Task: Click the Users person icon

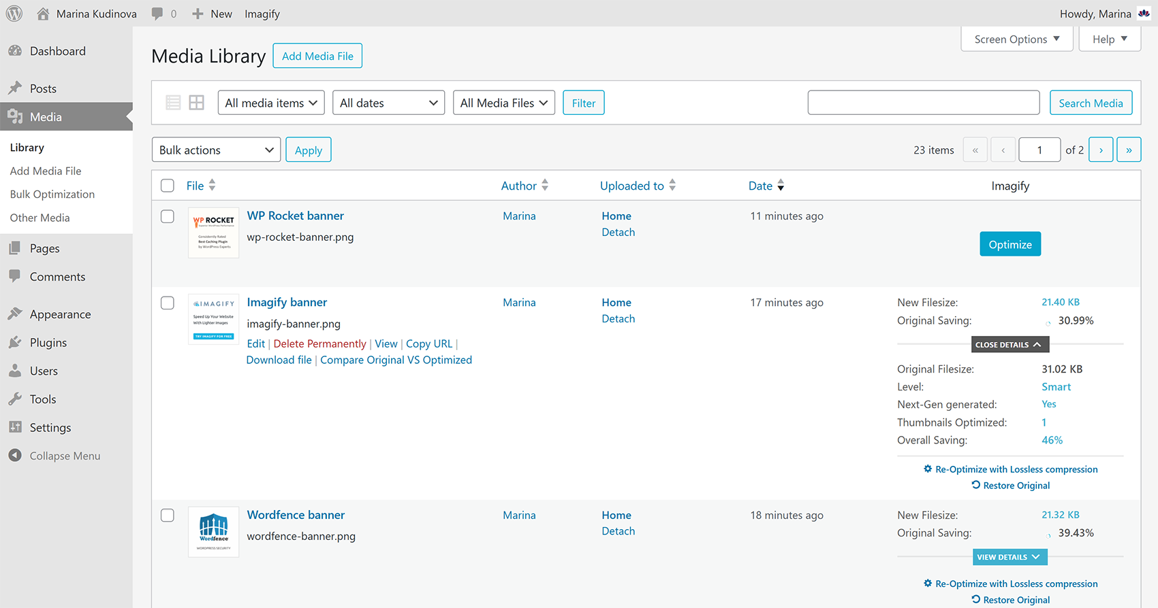Action: (x=15, y=371)
